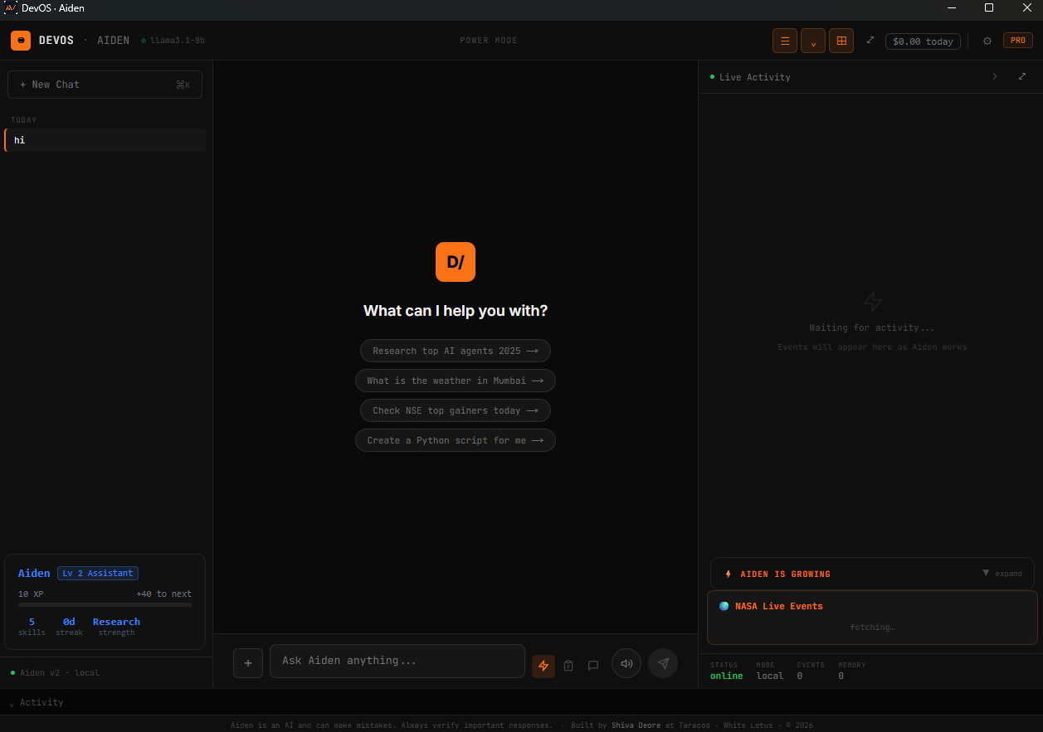Screen dimensions: 1043x732
Task: Click the Aiden XP progress bar
Action: point(105,604)
